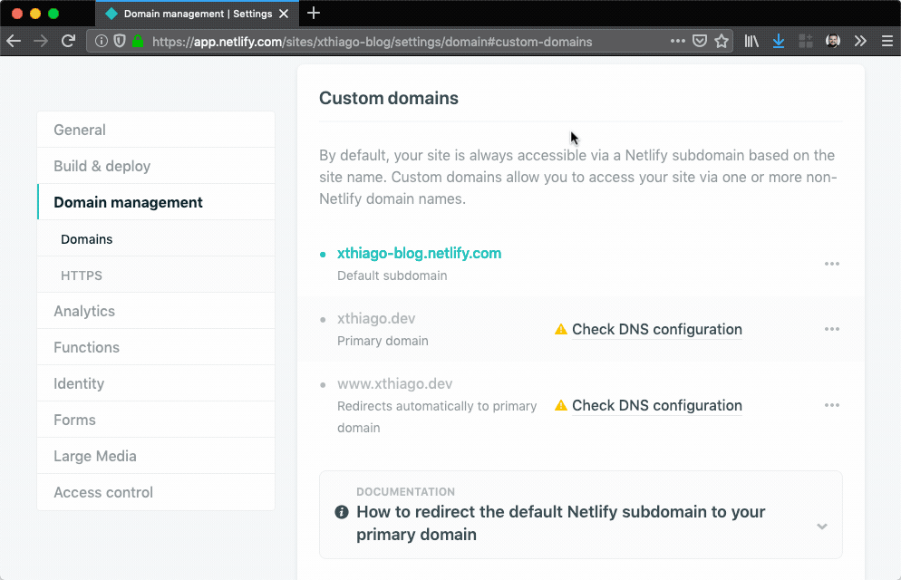Click the account profile avatar icon
The height and width of the screenshot is (580, 901).
[x=832, y=41]
